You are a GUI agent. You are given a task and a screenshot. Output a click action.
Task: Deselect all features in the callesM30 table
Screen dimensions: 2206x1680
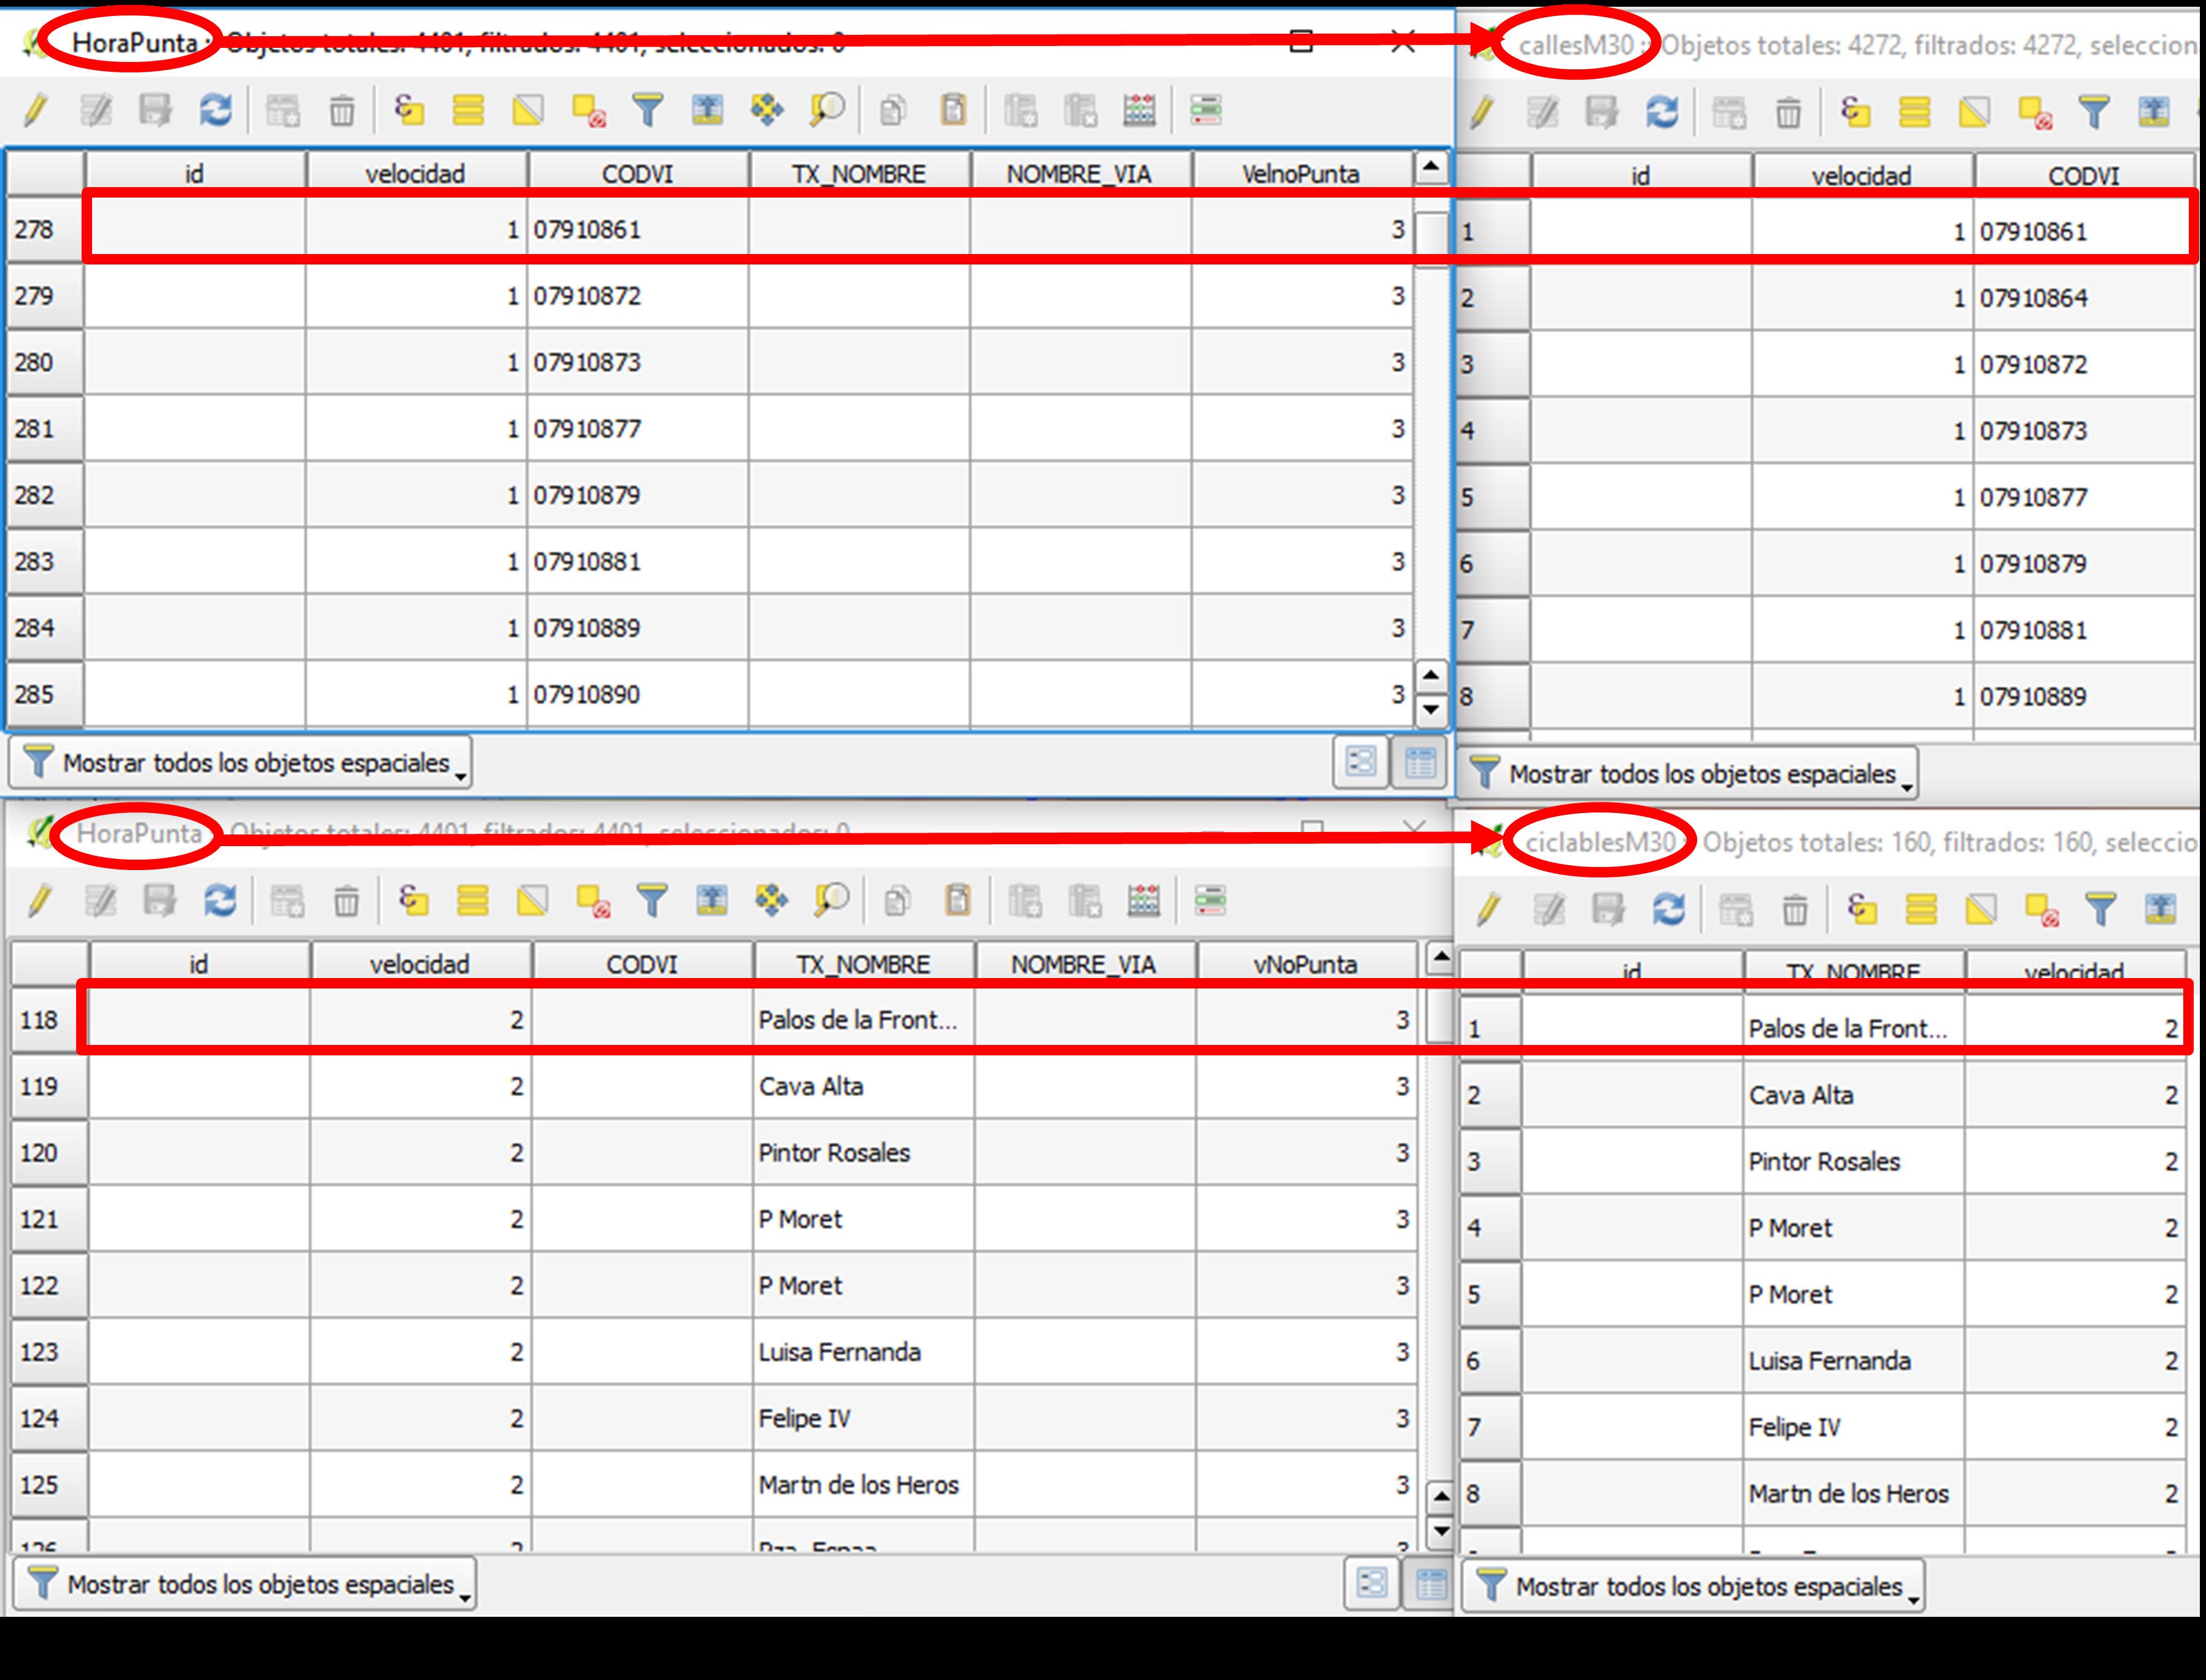click(2035, 113)
